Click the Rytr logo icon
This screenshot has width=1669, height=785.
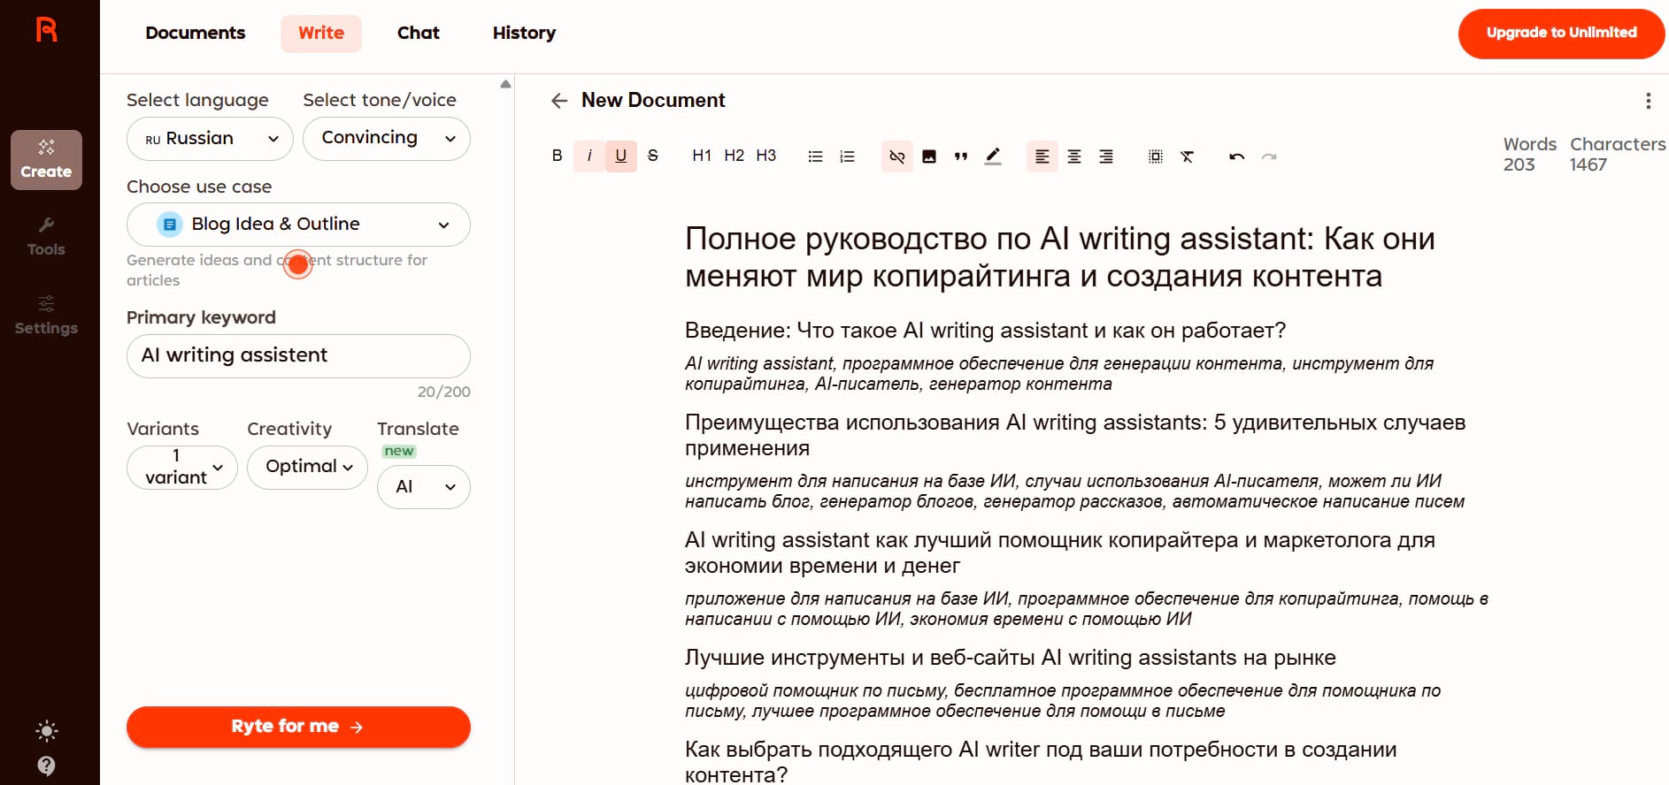click(x=47, y=29)
